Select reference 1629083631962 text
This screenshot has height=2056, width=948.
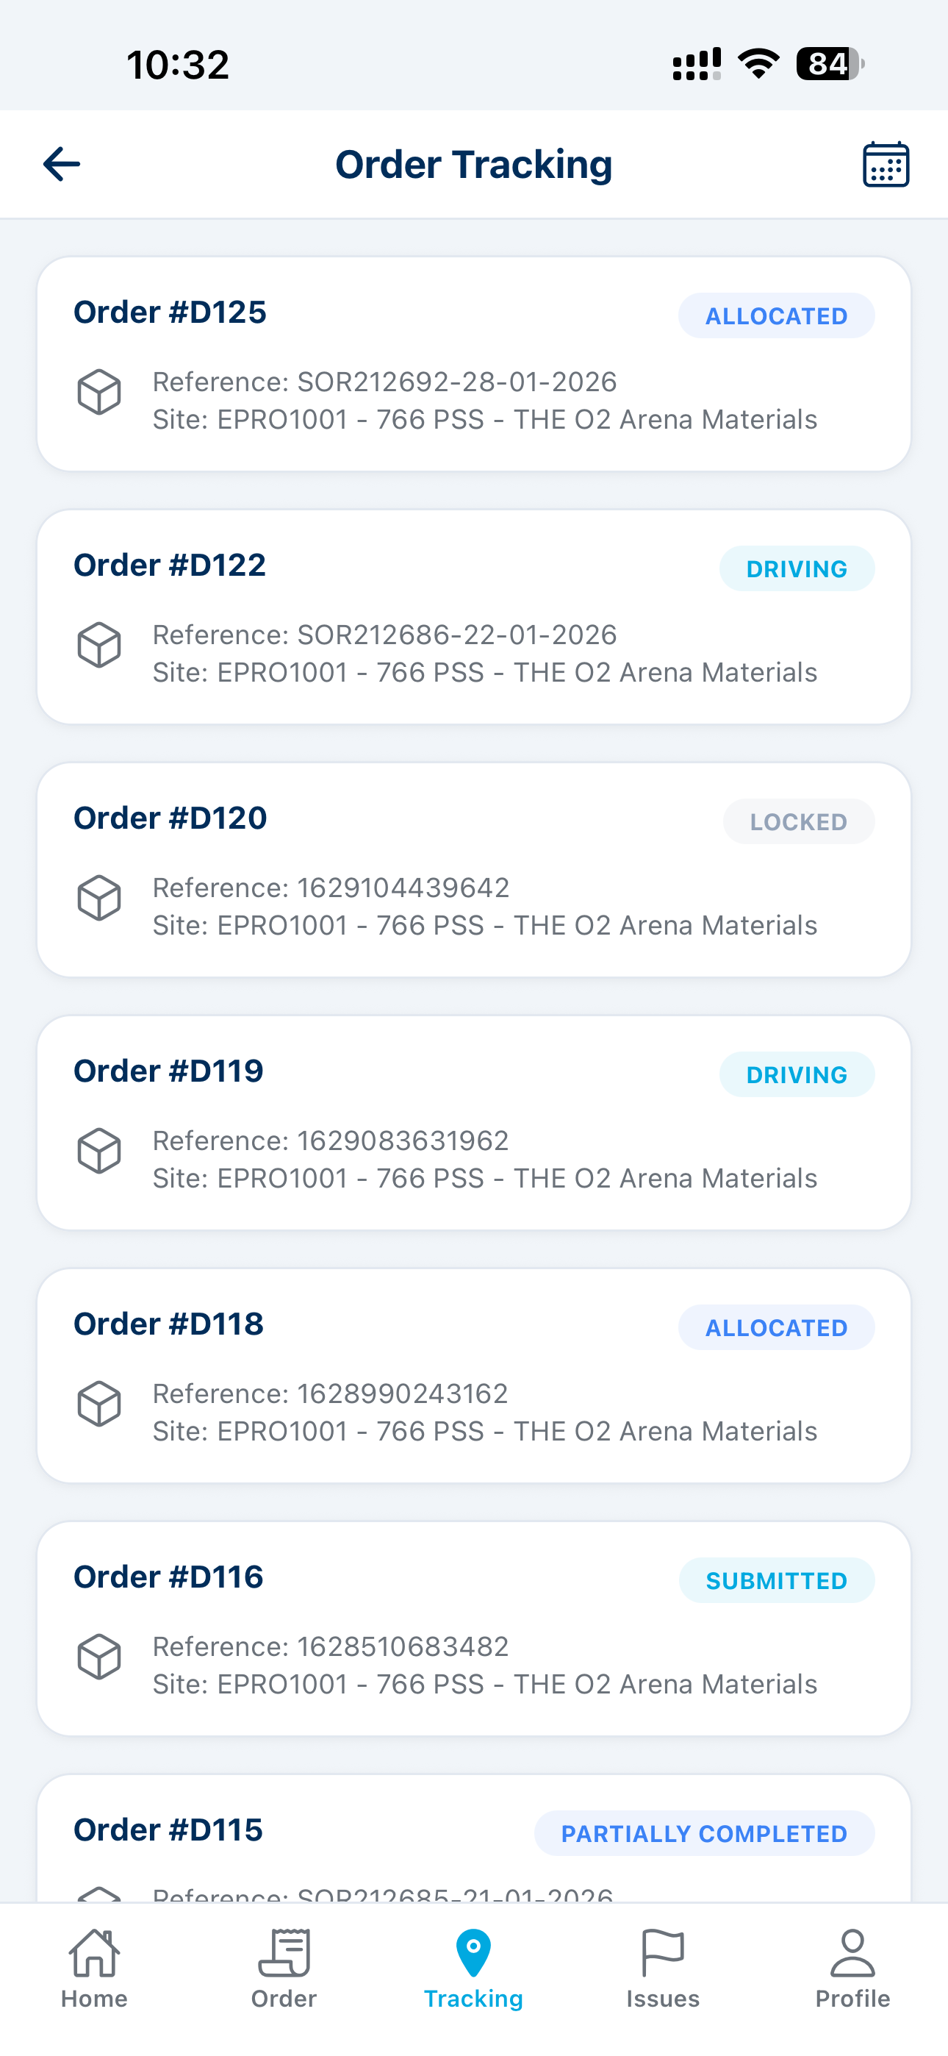[x=403, y=1141]
